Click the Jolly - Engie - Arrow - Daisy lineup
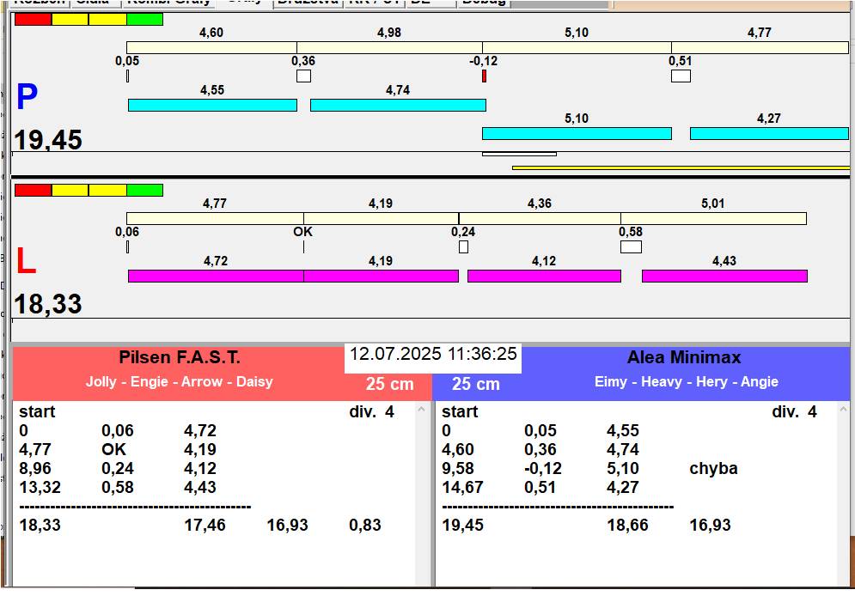The height and width of the screenshot is (602, 855). click(x=180, y=381)
